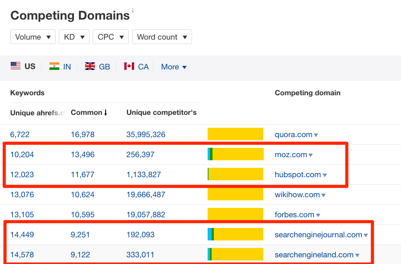The image size is (401, 264).
Task: Switch to the IN country tab
Action: point(67,67)
